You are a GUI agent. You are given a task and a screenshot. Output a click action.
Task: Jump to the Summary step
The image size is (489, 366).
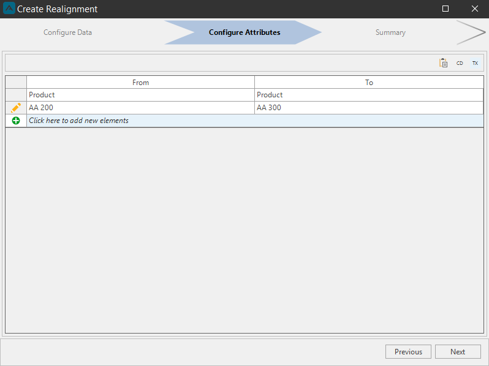pyautogui.click(x=390, y=32)
